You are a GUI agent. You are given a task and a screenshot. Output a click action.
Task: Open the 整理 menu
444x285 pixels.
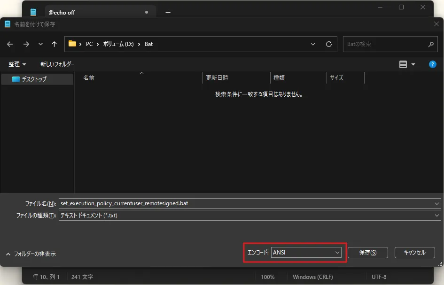point(17,64)
